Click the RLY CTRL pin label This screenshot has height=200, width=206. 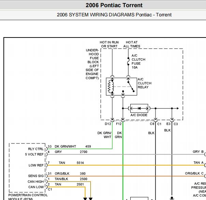click(x=35, y=149)
